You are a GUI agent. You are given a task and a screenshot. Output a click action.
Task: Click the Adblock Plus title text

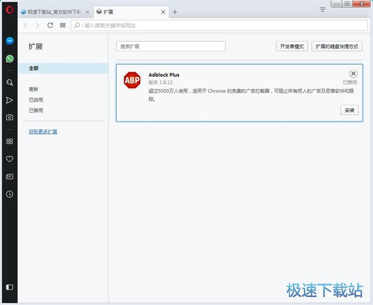pyautogui.click(x=164, y=75)
